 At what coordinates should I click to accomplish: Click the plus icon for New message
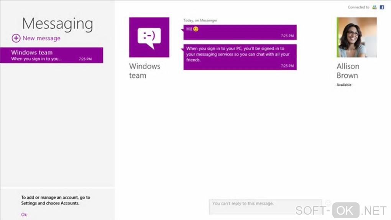pyautogui.click(x=16, y=38)
